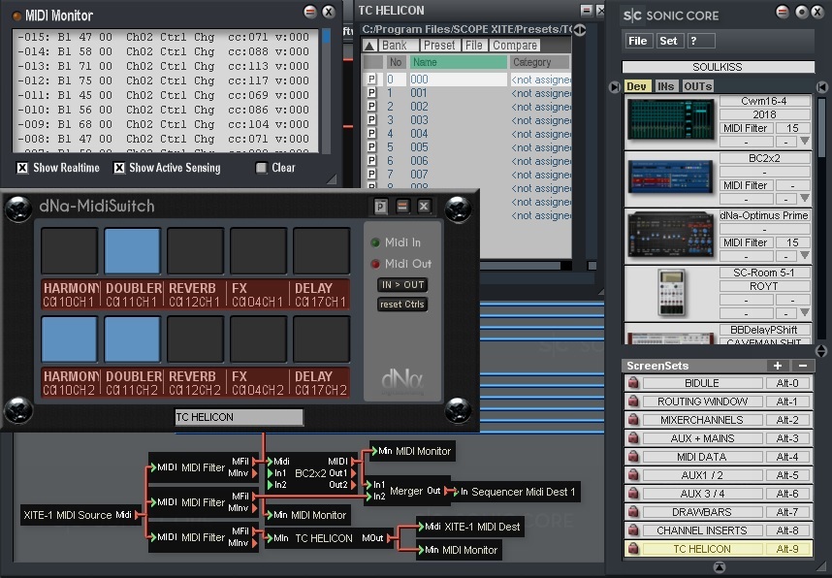Click the SC-Room 5-1 device icon

[671, 292]
